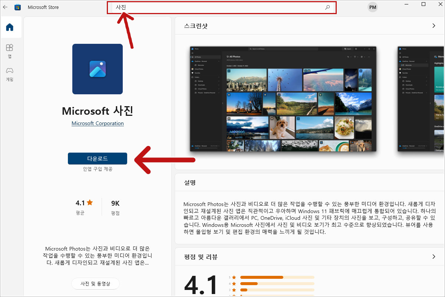Viewport: 445px width, 297px height.
Task: Click the 5-star rating bar
Action: click(x=277, y=277)
